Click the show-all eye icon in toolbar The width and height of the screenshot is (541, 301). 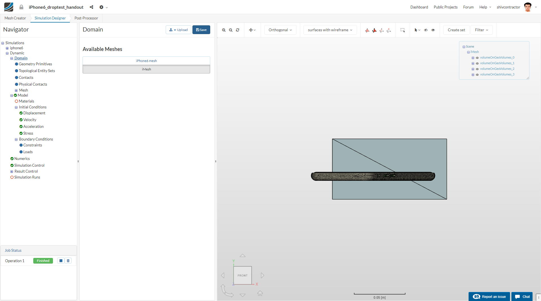[433, 30]
